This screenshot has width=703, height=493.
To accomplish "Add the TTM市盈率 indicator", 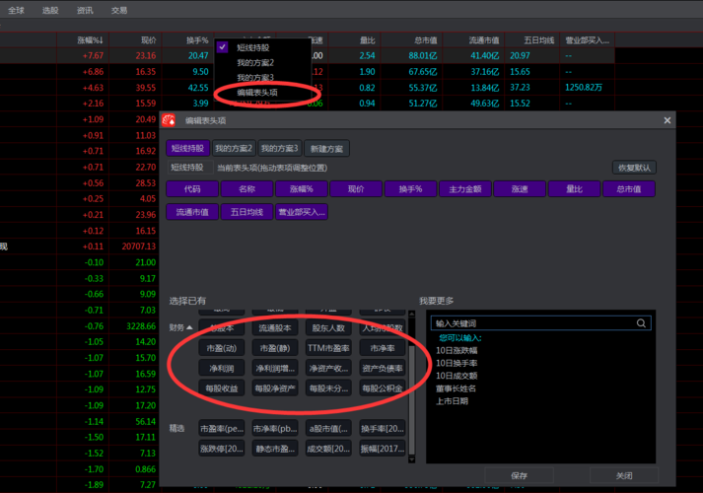I will pos(327,348).
